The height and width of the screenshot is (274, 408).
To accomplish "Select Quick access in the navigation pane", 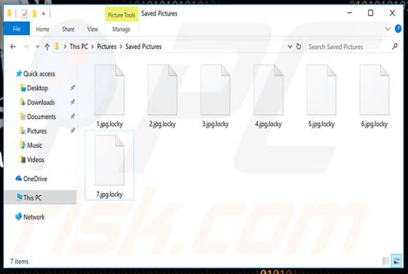I will pos(36,74).
